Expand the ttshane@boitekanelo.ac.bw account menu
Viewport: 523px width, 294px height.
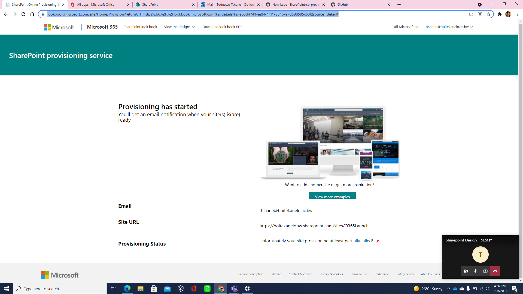tap(449, 27)
